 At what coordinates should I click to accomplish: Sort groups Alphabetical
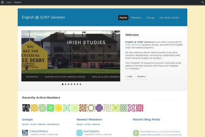(x=53, y=124)
